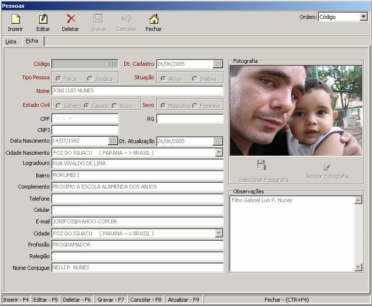
Task: Choose the Solteiro marital status option
Action: pos(59,106)
